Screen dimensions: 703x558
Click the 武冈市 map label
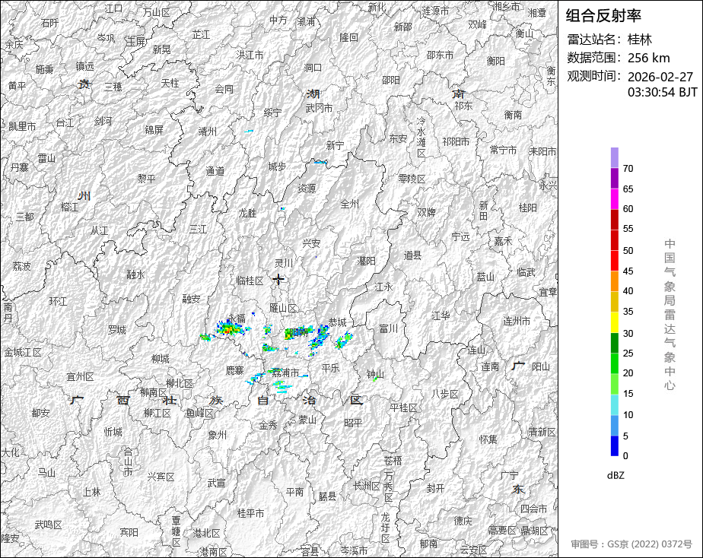tap(320, 109)
